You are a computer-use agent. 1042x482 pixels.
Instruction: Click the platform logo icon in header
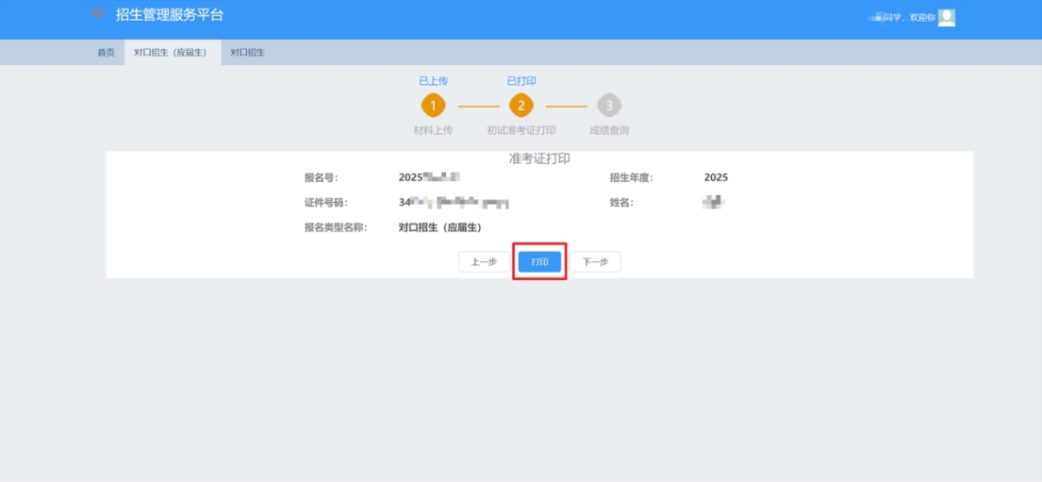pos(96,14)
